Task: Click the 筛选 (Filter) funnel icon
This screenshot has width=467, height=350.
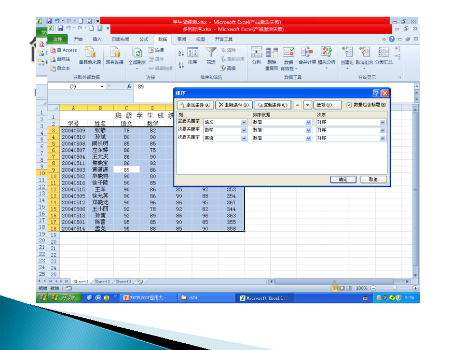Action: point(211,56)
